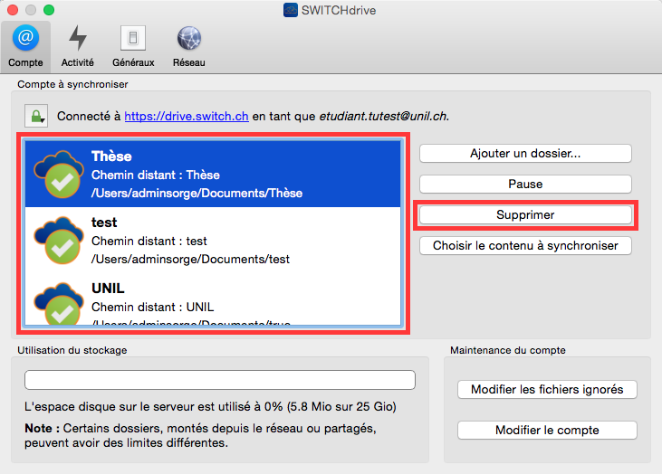Open the drive.switch.ch link
Viewport: 662px width, 474px height.
click(x=186, y=117)
